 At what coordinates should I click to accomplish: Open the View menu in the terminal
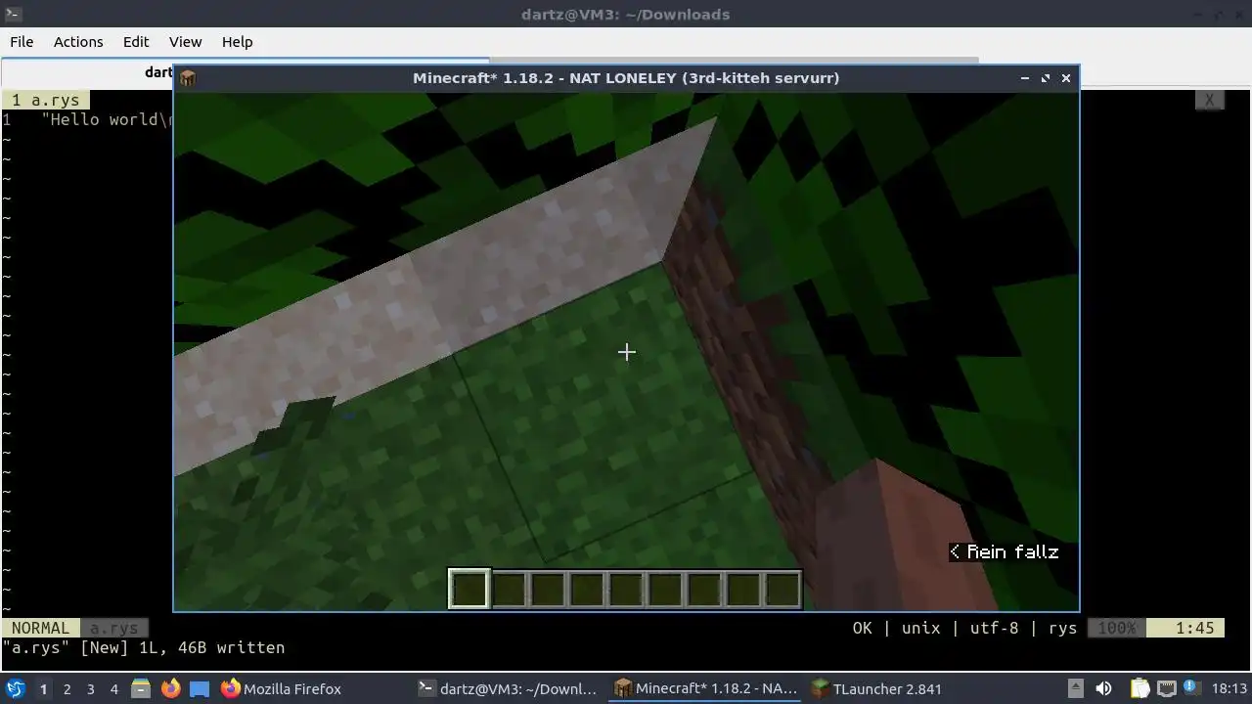pos(185,42)
